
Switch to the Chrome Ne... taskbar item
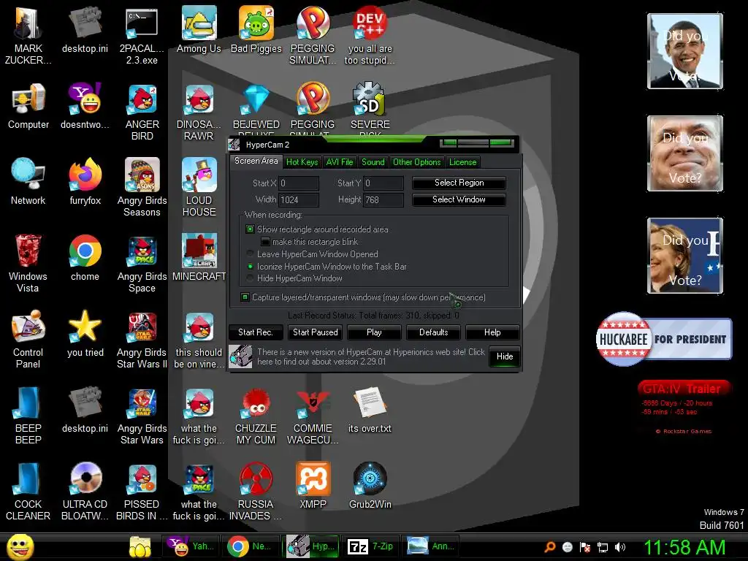click(x=250, y=546)
